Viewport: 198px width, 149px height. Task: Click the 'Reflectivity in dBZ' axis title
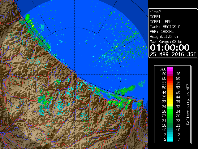(x=188, y=104)
